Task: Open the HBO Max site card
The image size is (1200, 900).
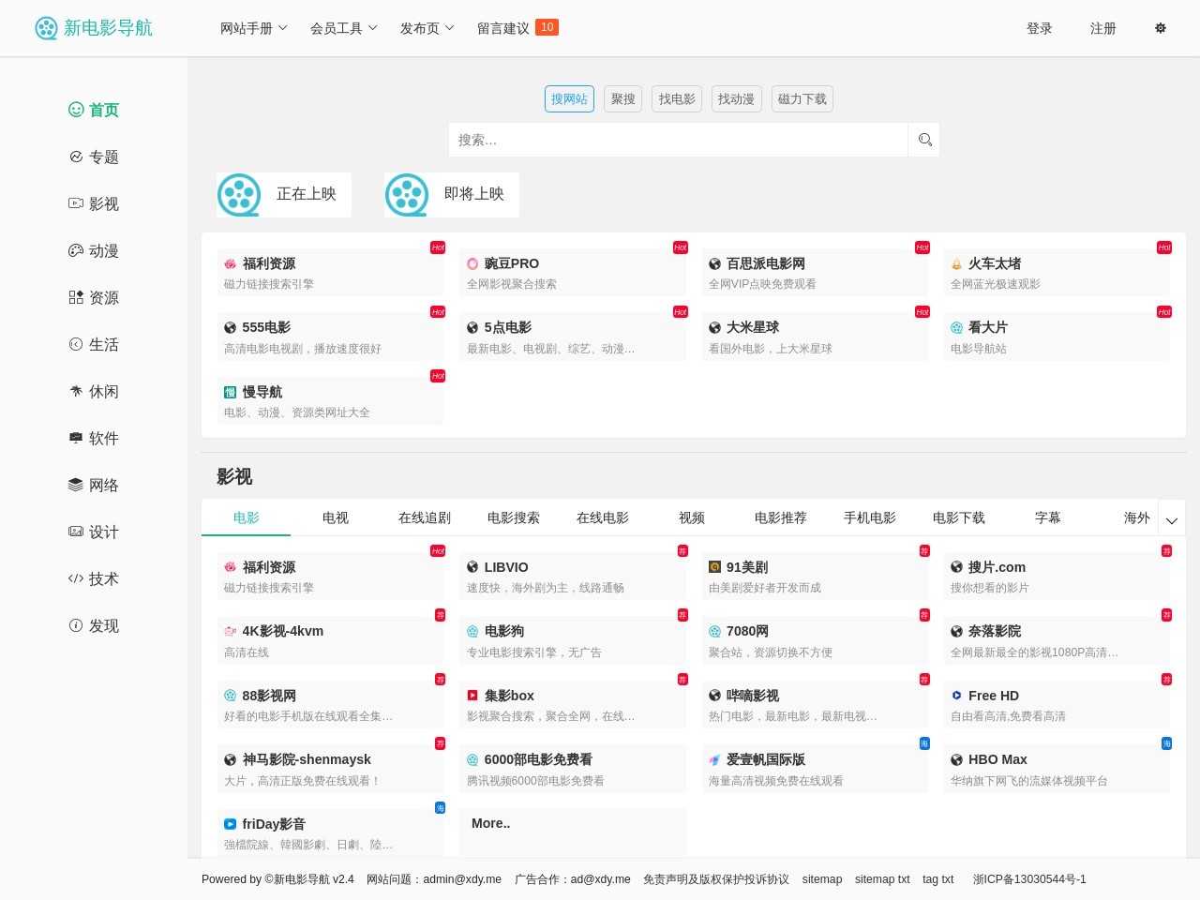Action: click(1057, 769)
